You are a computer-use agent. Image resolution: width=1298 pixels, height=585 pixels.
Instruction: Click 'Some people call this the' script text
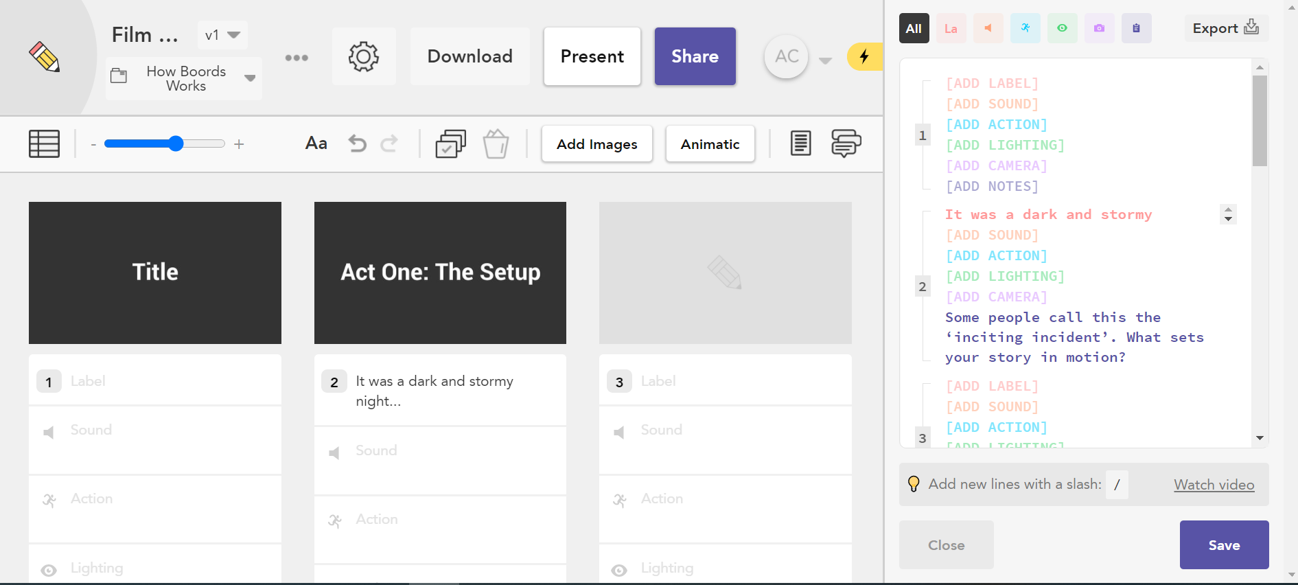click(1053, 317)
